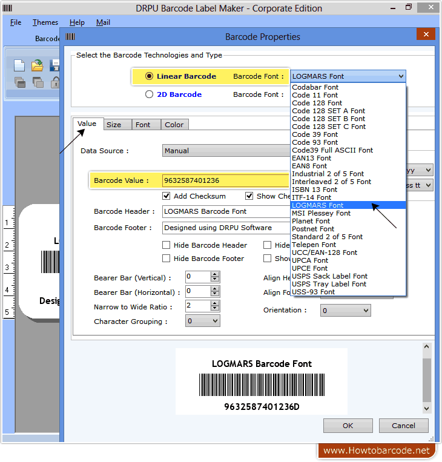The height and width of the screenshot is (462, 442).
Task: Select Code 128 Font from the list
Action: click(348, 103)
